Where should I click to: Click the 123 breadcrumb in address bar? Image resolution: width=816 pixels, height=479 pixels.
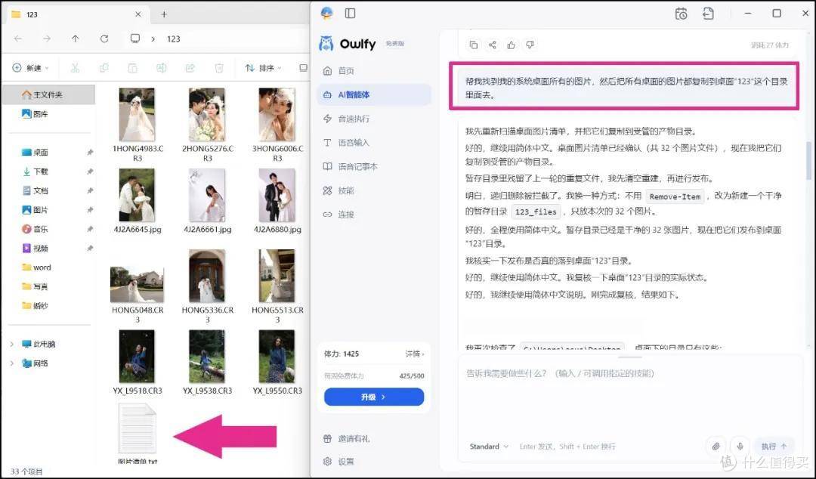coord(173,39)
